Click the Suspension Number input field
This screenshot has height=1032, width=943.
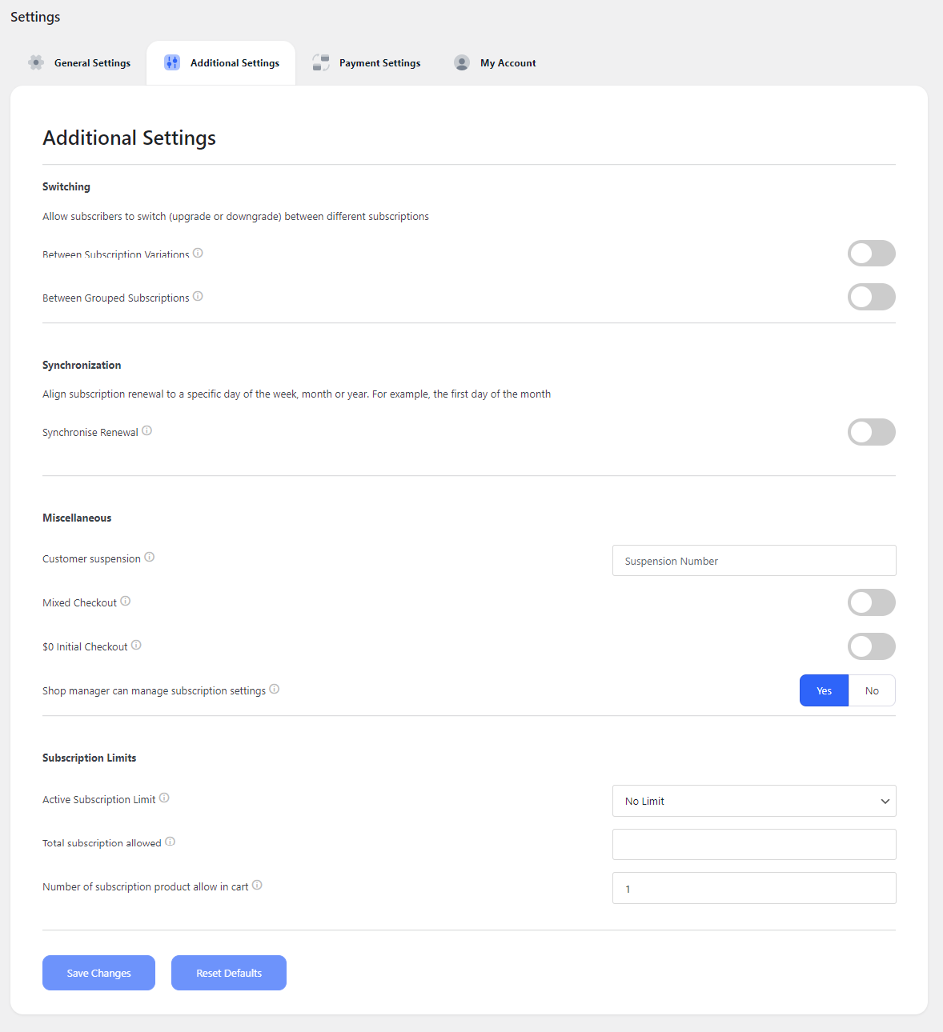[754, 561]
